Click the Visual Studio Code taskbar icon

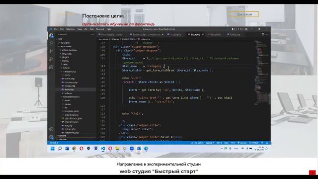[x=103, y=149]
